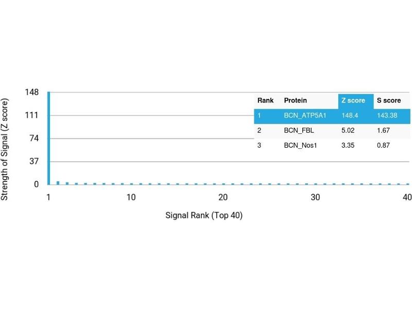This screenshot has height=309, width=412.
Task: Click the 20 x-axis tick label
Action: tap(223, 198)
